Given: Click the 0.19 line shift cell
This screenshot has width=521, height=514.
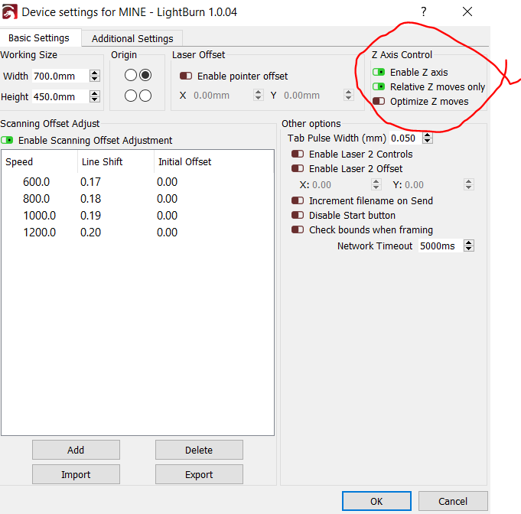Looking at the screenshot, I should point(90,215).
